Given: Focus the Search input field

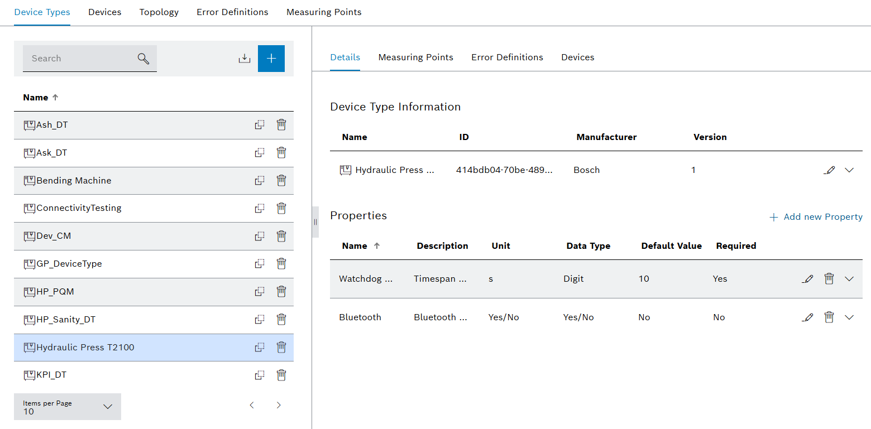Looking at the screenshot, I should pyautogui.click(x=78, y=59).
